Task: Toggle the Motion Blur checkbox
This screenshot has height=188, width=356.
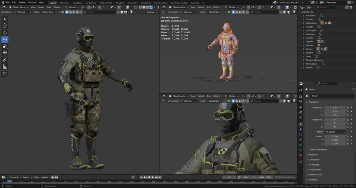Action: point(309,175)
